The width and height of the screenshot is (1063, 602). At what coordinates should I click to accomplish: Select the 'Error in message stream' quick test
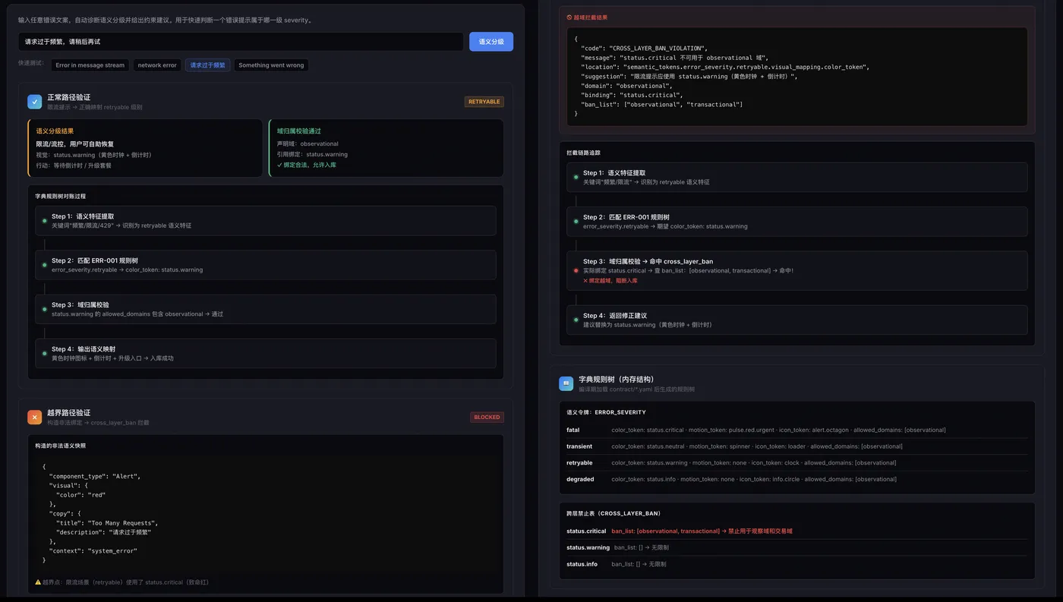tap(90, 65)
